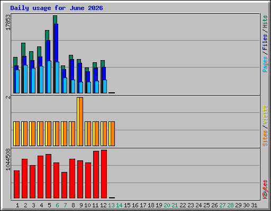
Task: Click green weekend day 21 label
Action: [x=175, y=205]
